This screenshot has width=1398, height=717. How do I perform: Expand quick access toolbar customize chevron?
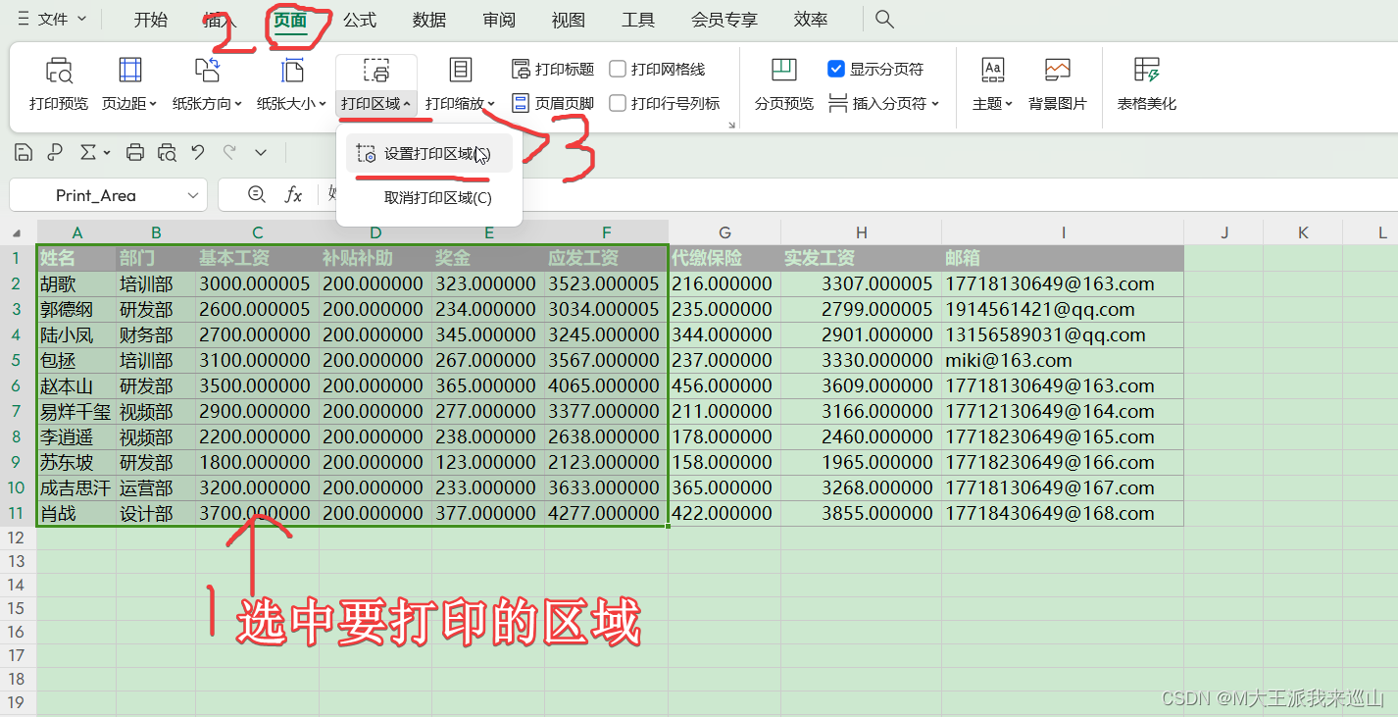261,153
